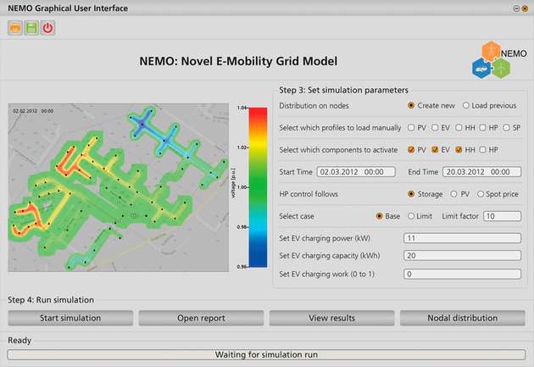This screenshot has height=367, width=534.
Task: Uncheck EV in components to activate
Action: click(435, 150)
